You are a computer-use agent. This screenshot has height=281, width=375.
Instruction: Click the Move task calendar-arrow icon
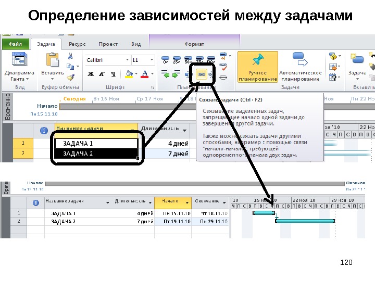tap(333, 67)
